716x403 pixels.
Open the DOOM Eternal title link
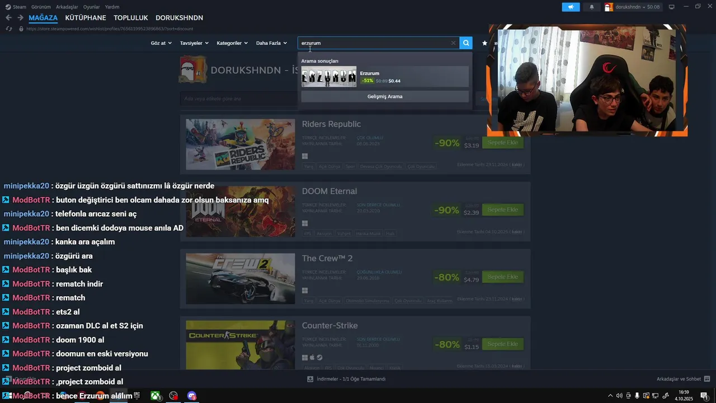(x=329, y=191)
